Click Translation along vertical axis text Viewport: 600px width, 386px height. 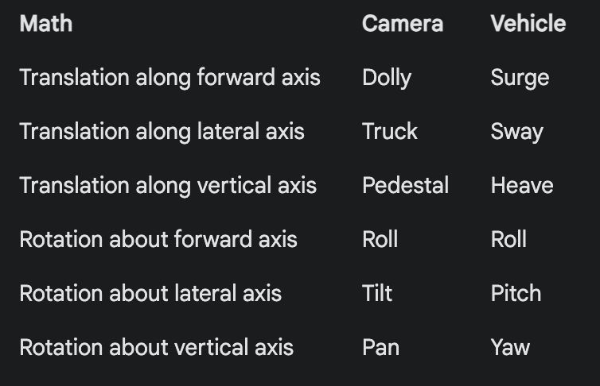pos(168,186)
